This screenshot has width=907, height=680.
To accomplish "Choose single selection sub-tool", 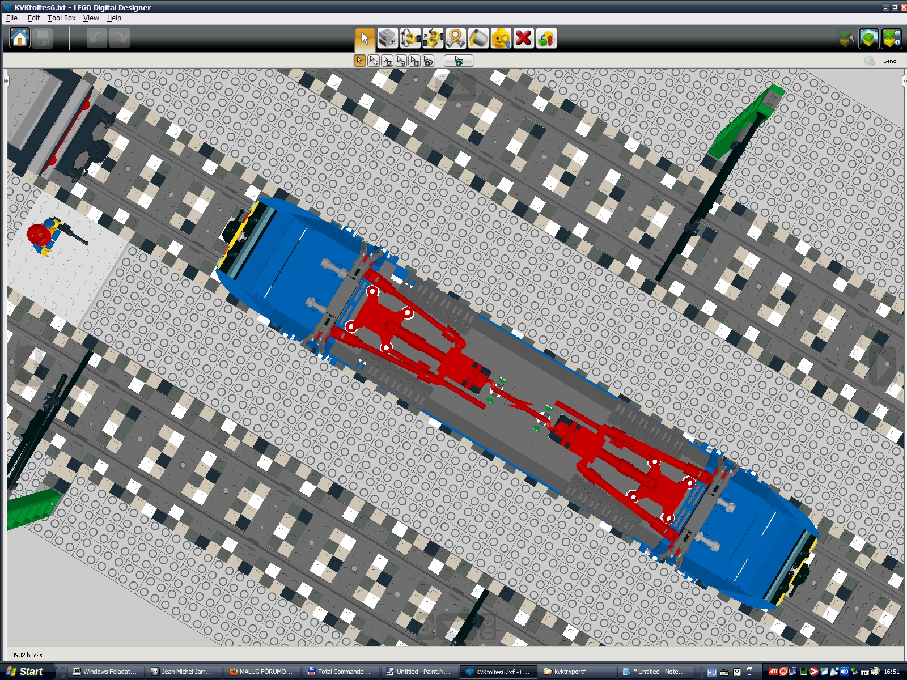I will tap(359, 61).
